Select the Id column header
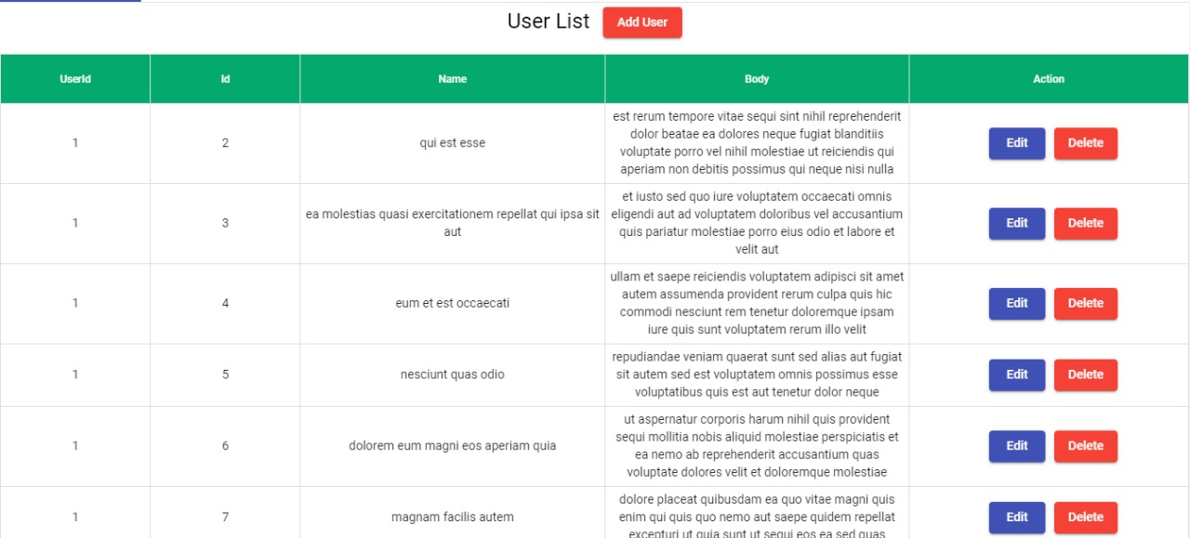Image resolution: width=1190 pixels, height=538 pixels. pos(224,79)
